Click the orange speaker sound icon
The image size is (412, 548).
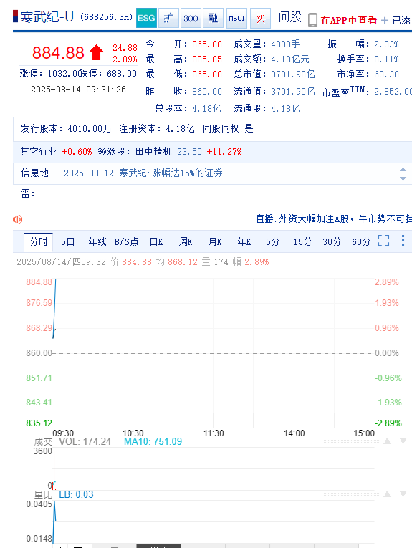[x=17, y=219]
